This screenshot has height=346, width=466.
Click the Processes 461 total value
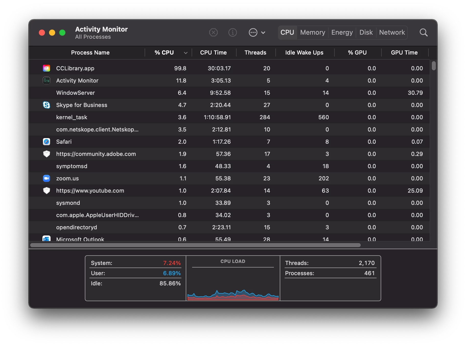[x=369, y=273]
